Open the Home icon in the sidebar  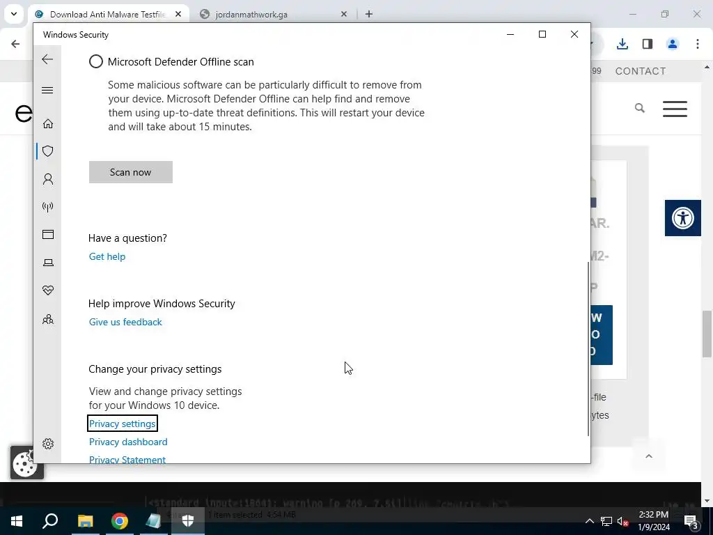48,124
